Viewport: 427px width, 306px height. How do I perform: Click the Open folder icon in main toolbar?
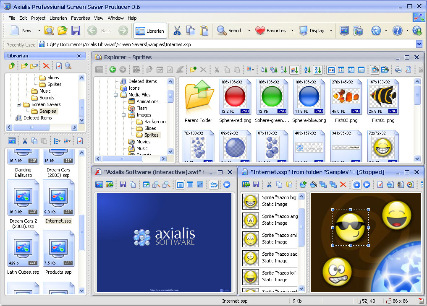pos(63,31)
